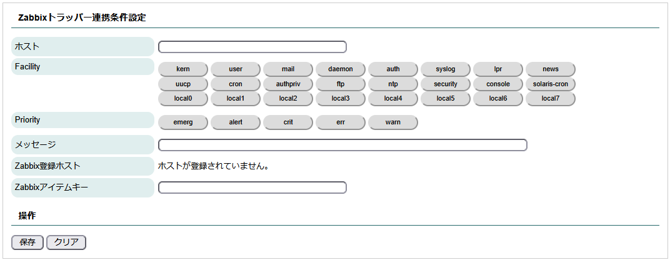Select the local7 facility
The height and width of the screenshot is (260, 670).
(x=551, y=98)
